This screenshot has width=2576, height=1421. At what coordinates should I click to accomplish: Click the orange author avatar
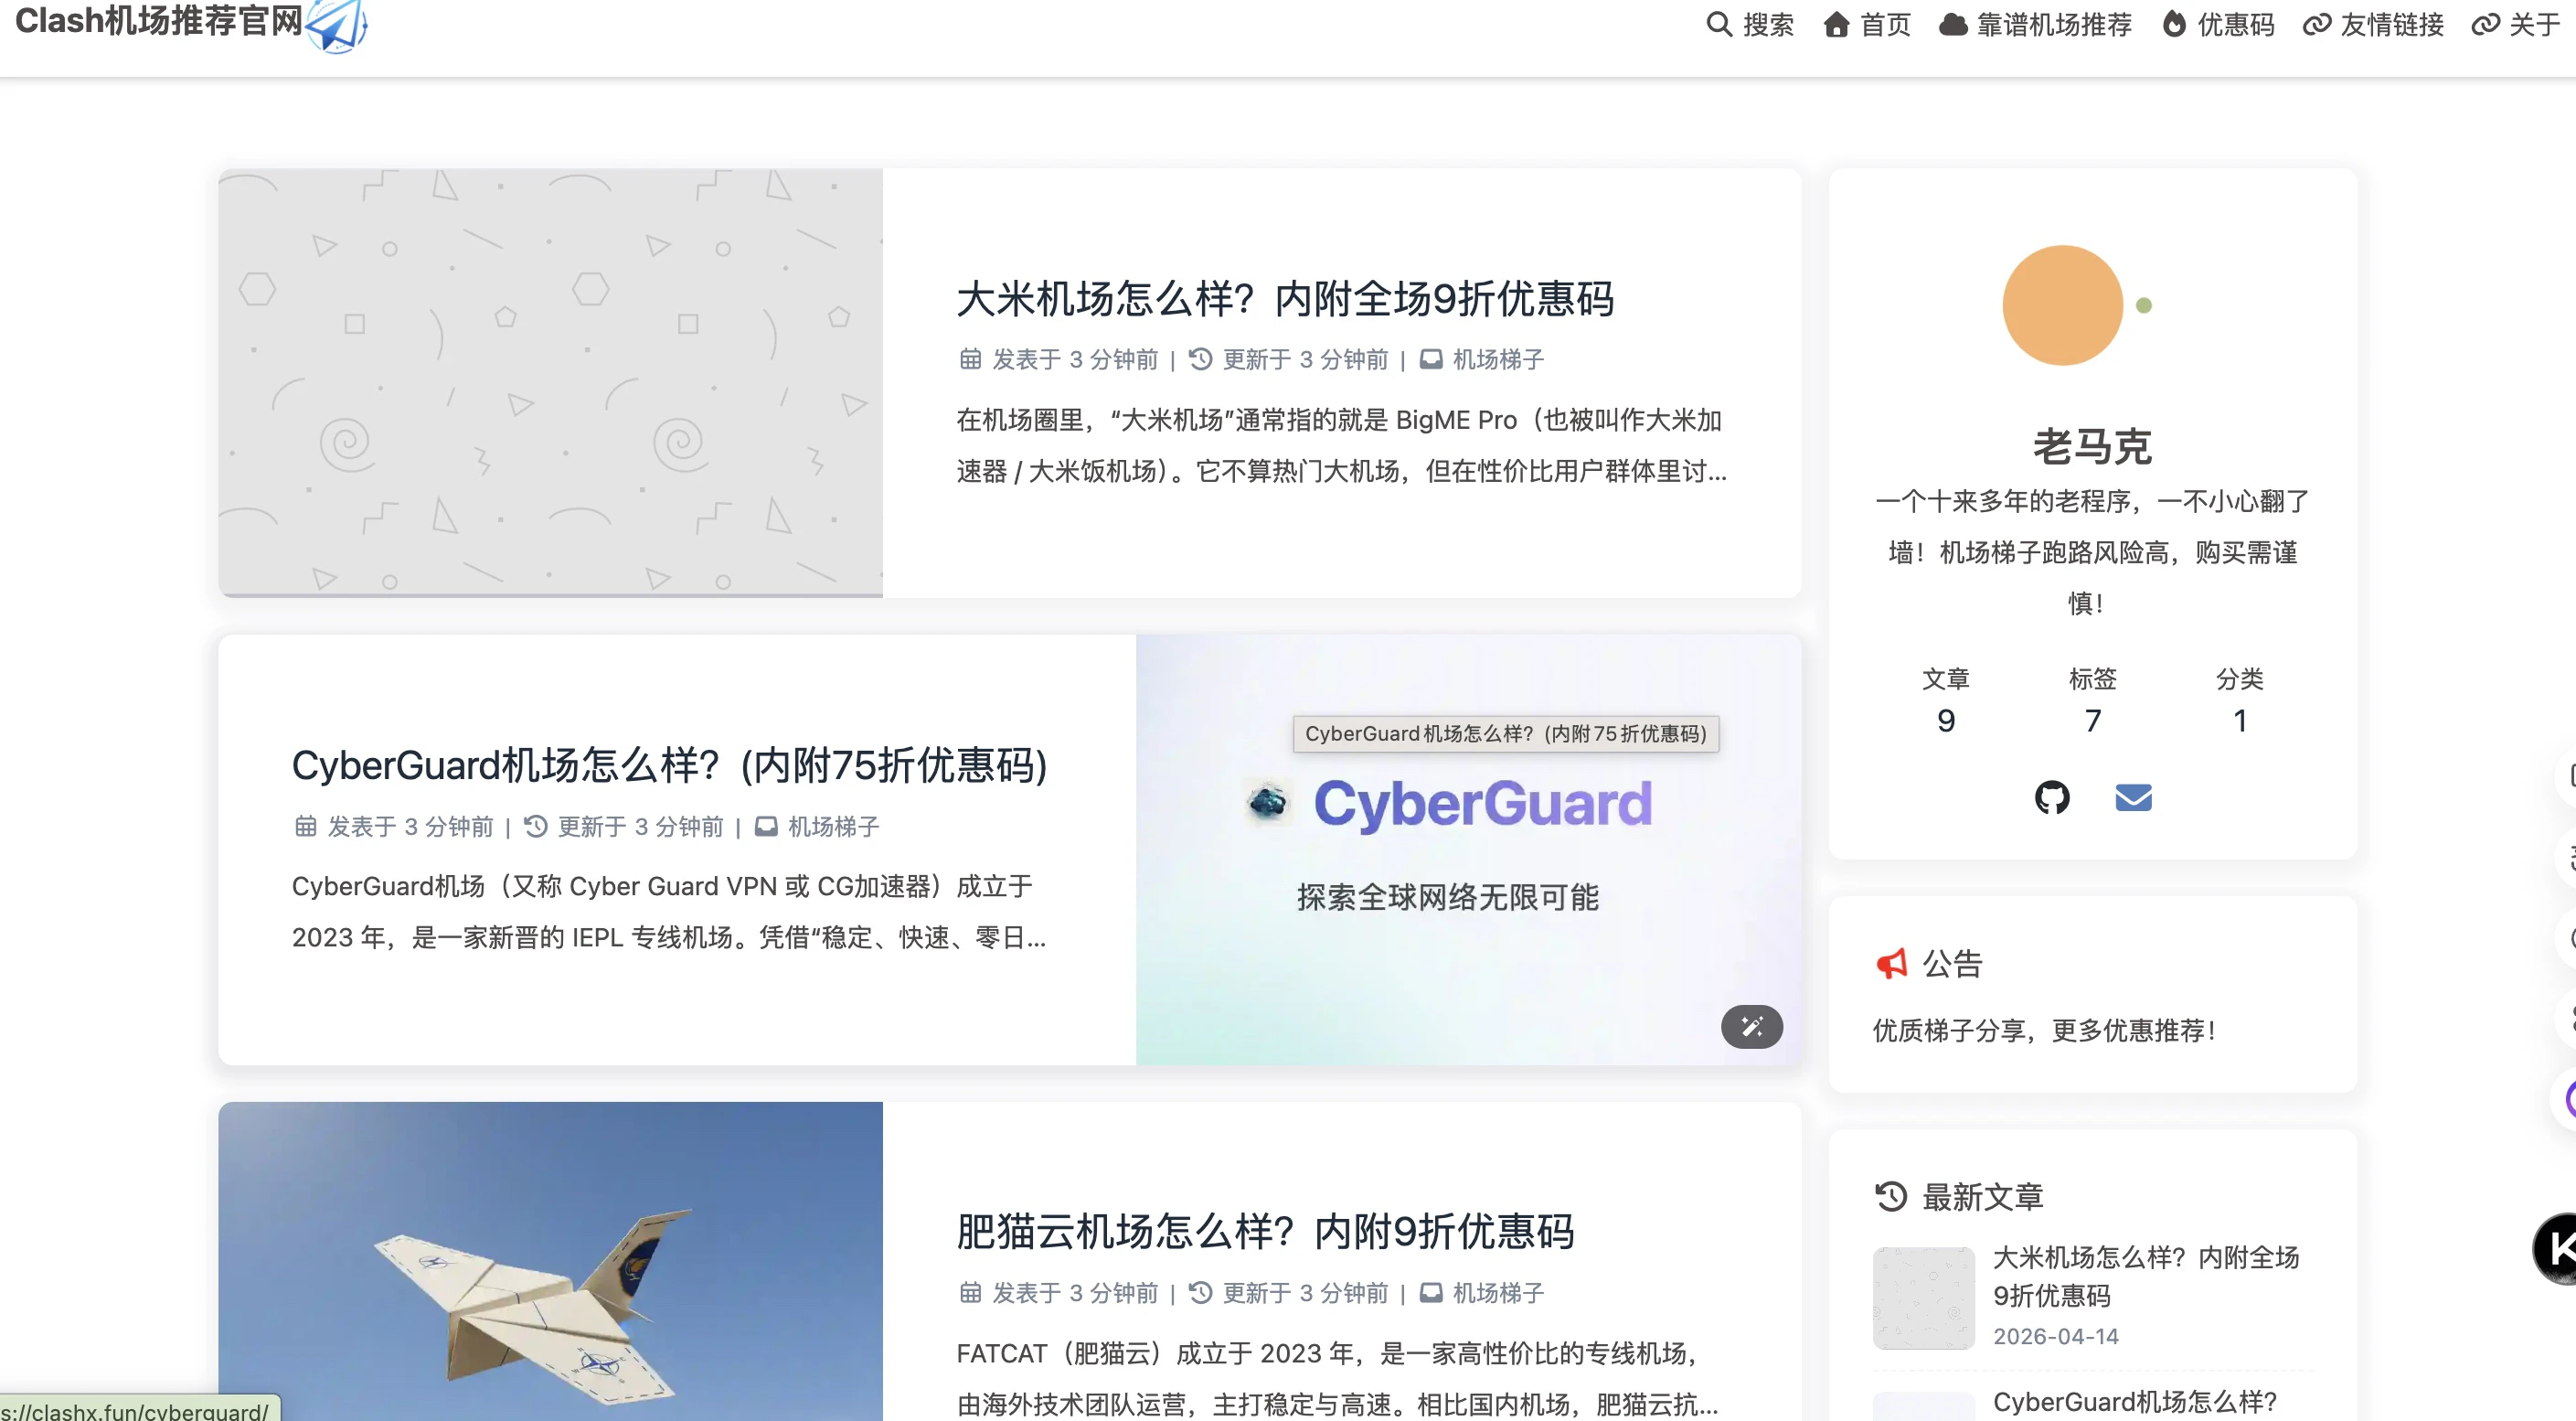[2062, 305]
